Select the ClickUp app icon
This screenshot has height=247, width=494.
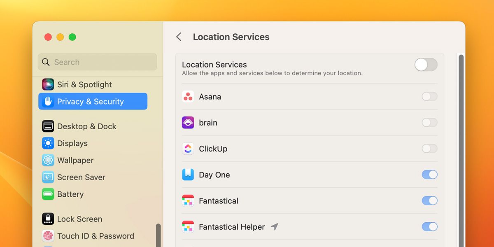(188, 149)
